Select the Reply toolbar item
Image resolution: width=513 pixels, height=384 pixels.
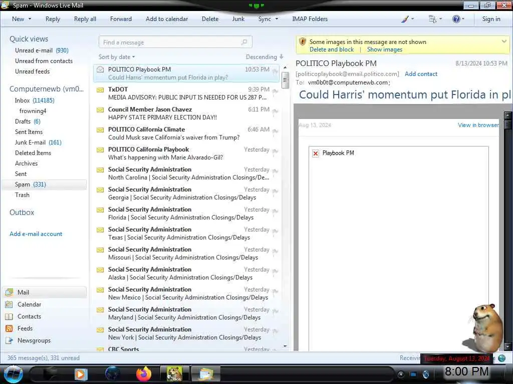53,19
